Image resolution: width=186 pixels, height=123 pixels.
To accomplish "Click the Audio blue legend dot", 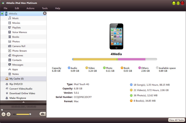I will click(x=69, y=68).
